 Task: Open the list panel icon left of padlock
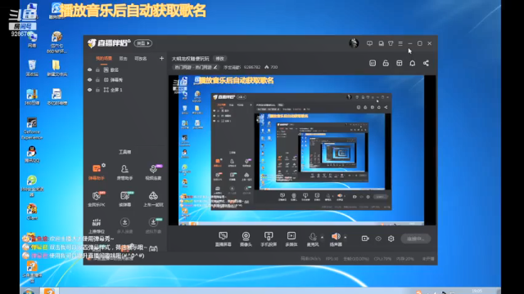click(373, 63)
